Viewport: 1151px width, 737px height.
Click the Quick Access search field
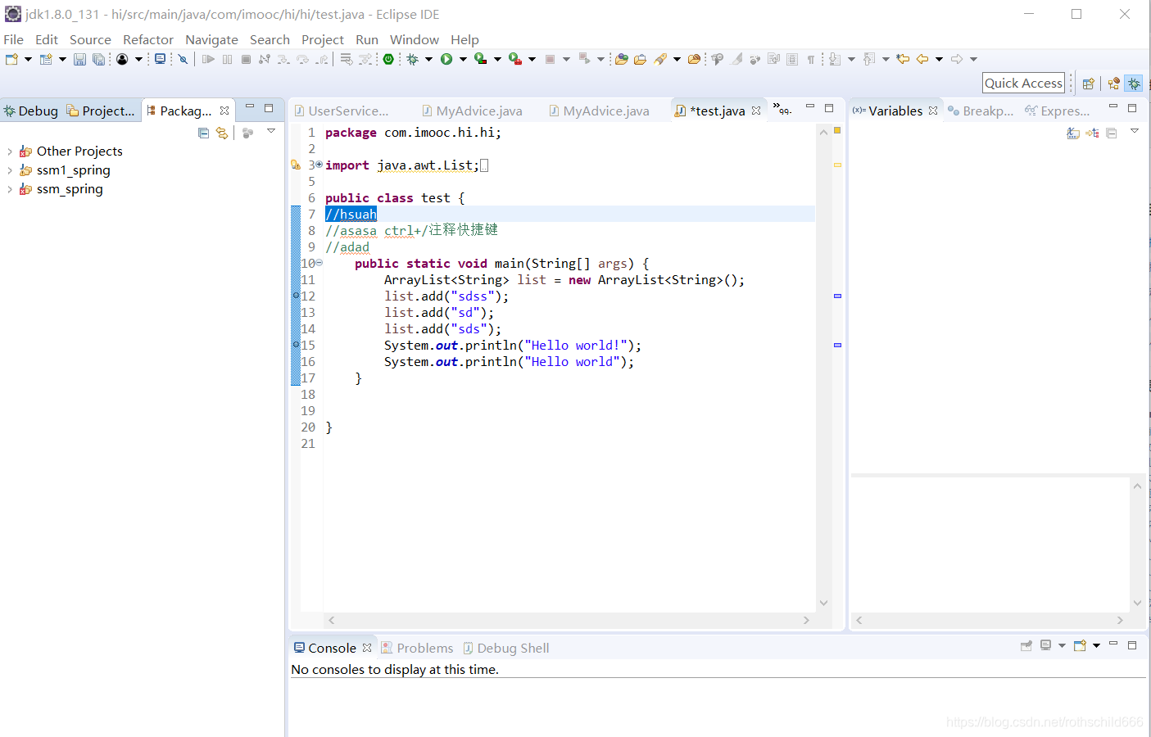(1023, 83)
